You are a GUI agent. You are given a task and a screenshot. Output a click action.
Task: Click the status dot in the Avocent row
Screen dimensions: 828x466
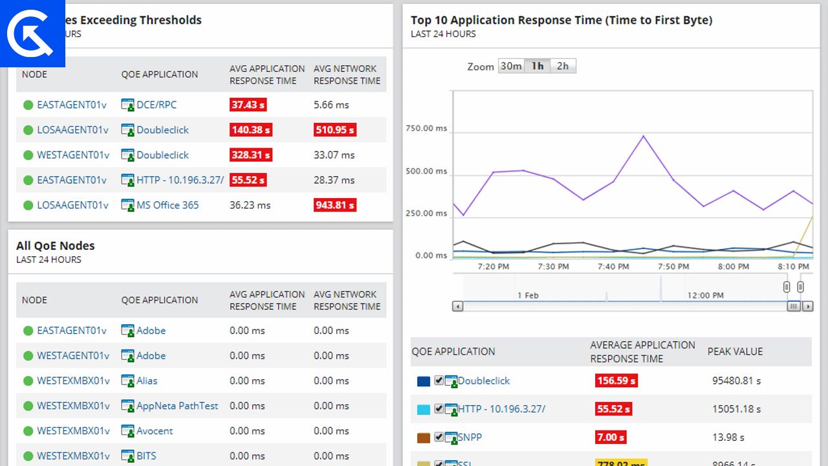coord(28,431)
